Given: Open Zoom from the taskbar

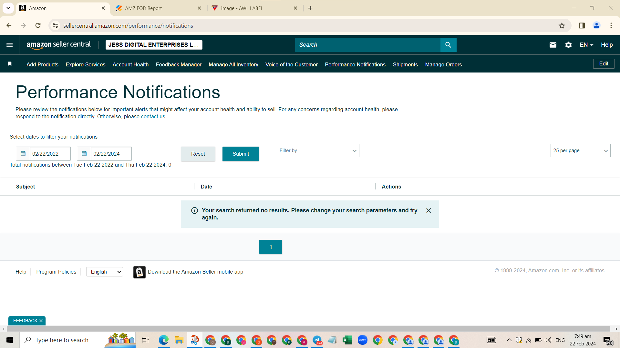Looking at the screenshot, I should [x=363, y=340].
